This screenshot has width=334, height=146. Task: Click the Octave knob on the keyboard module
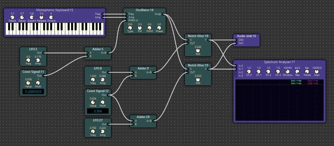tap(51, 17)
